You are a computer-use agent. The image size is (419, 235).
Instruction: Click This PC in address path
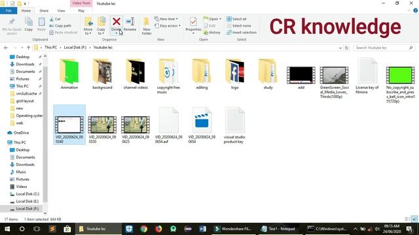pyautogui.click(x=51, y=48)
